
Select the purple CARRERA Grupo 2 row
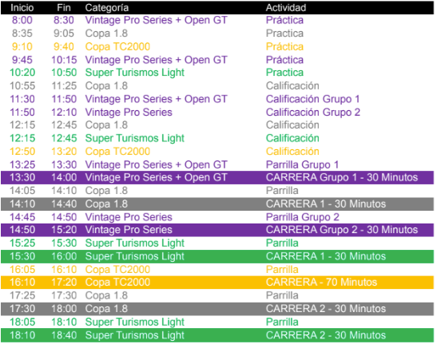(217, 230)
